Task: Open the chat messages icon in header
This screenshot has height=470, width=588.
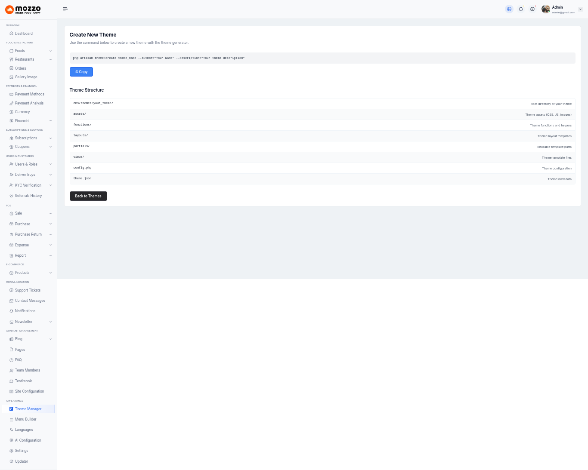Action: pos(532,9)
